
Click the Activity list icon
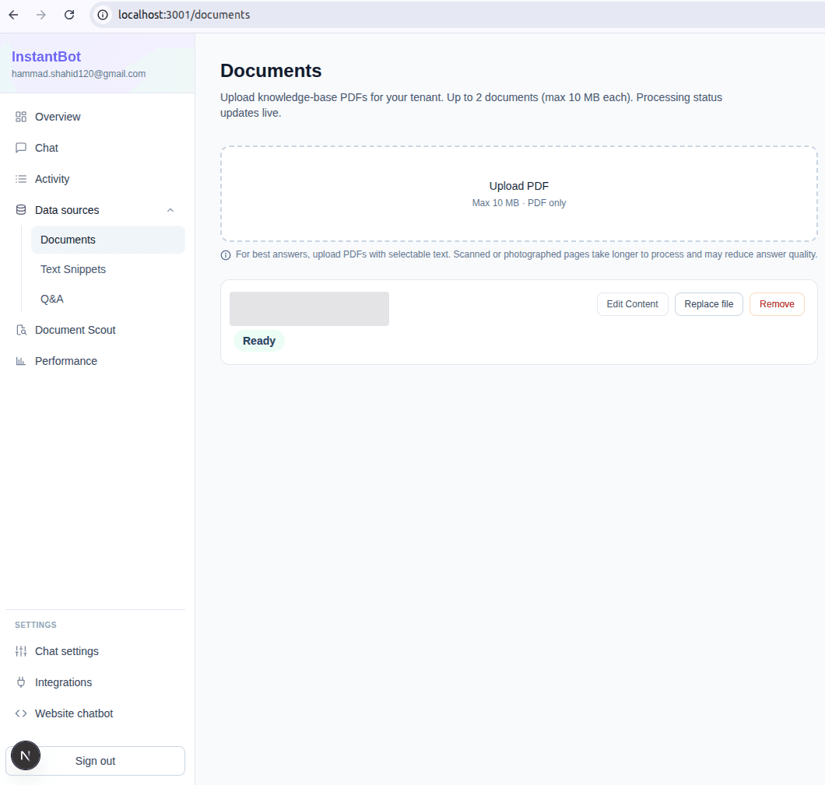(20, 179)
